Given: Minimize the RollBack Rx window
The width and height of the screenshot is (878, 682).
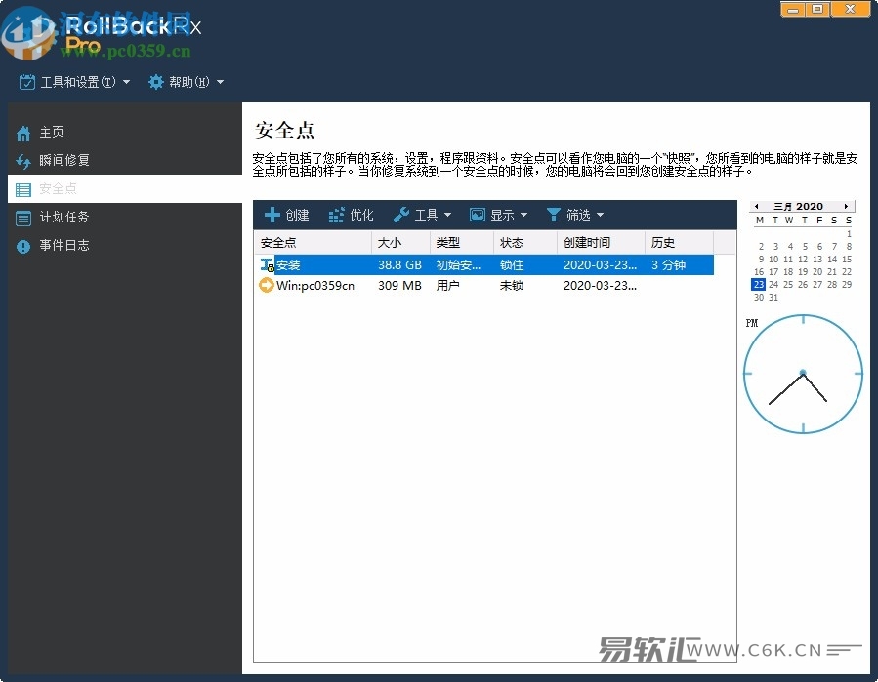Looking at the screenshot, I should click(x=793, y=9).
